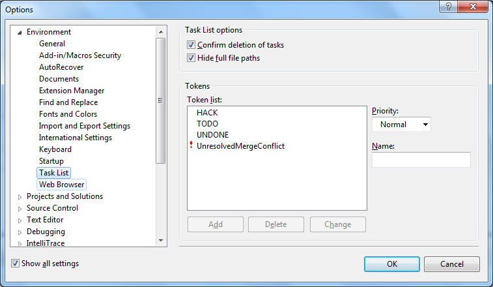Screen dimensions: 493x287
Task: Expand Projects and Solutions node
Action: [x=20, y=197]
